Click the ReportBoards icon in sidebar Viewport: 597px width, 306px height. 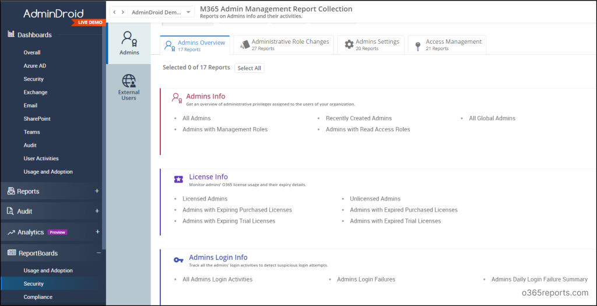tap(12, 253)
